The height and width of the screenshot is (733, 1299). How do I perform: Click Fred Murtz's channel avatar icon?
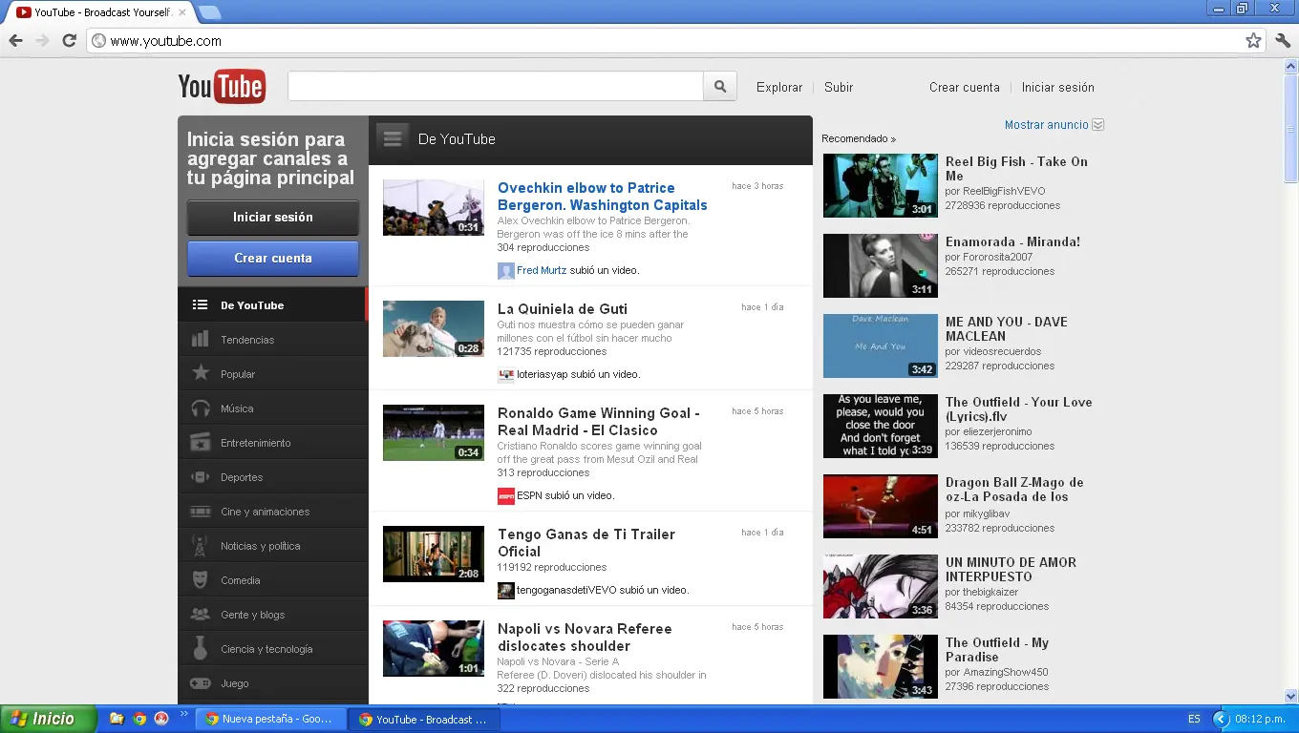click(506, 271)
